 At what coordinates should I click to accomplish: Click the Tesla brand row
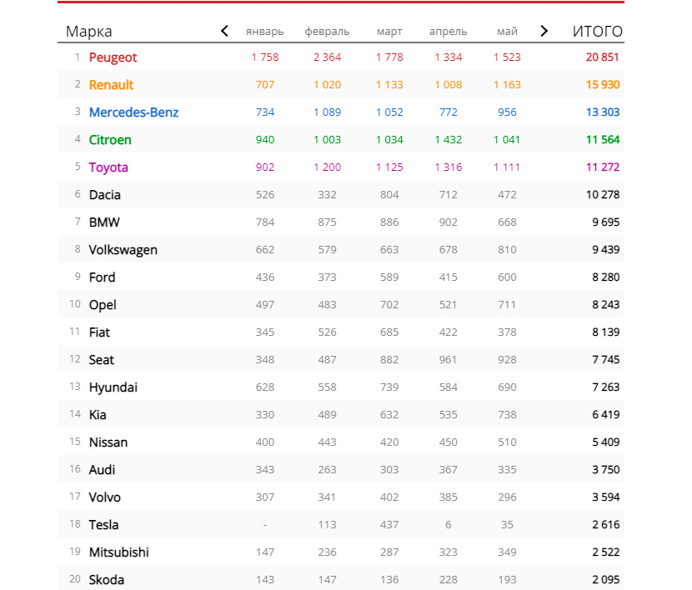[x=103, y=525]
